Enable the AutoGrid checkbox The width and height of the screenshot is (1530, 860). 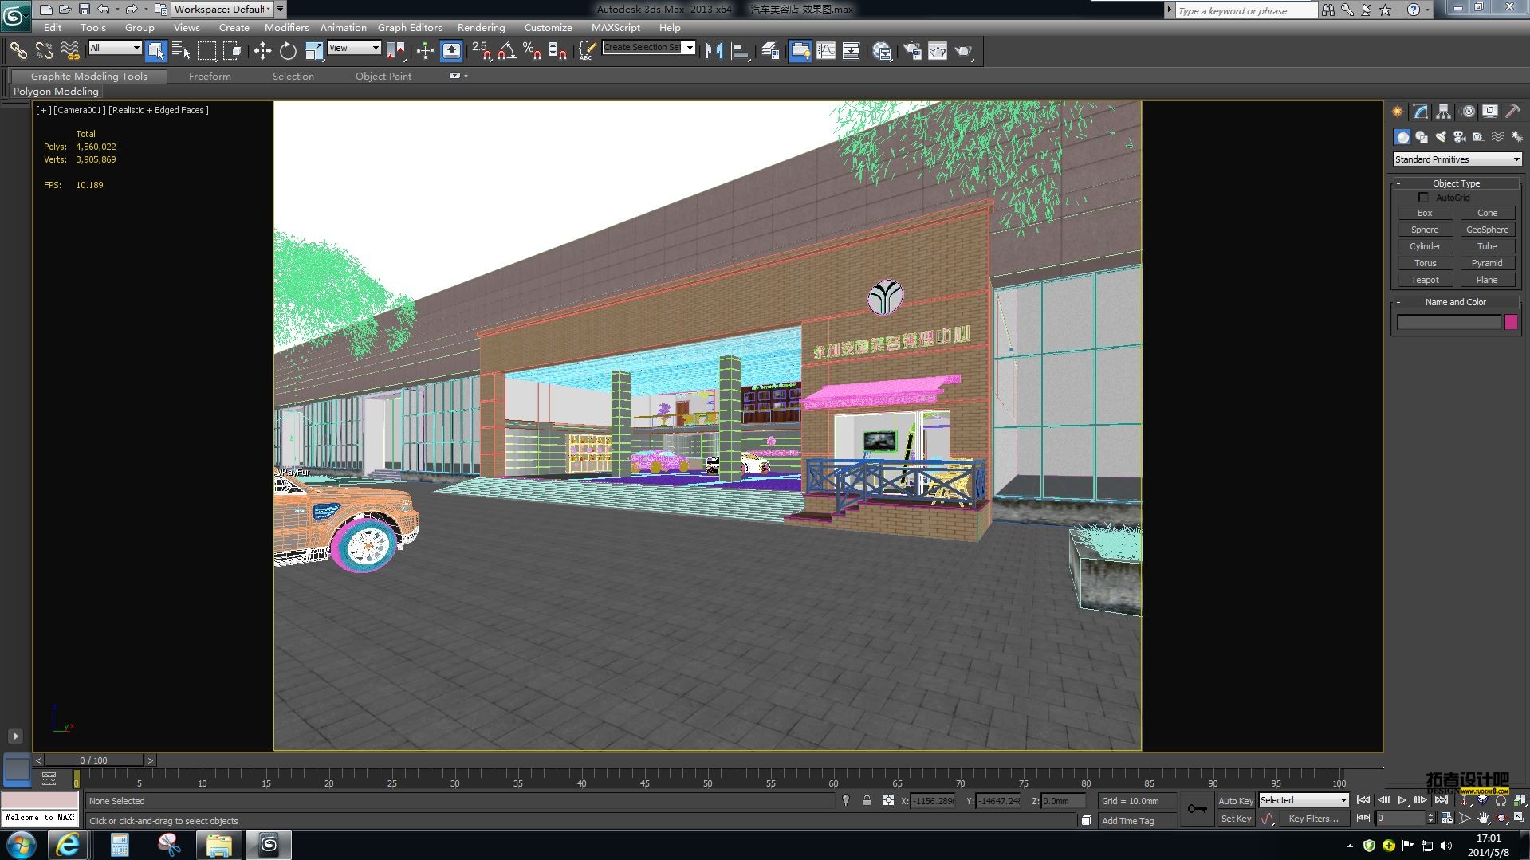pos(1423,197)
